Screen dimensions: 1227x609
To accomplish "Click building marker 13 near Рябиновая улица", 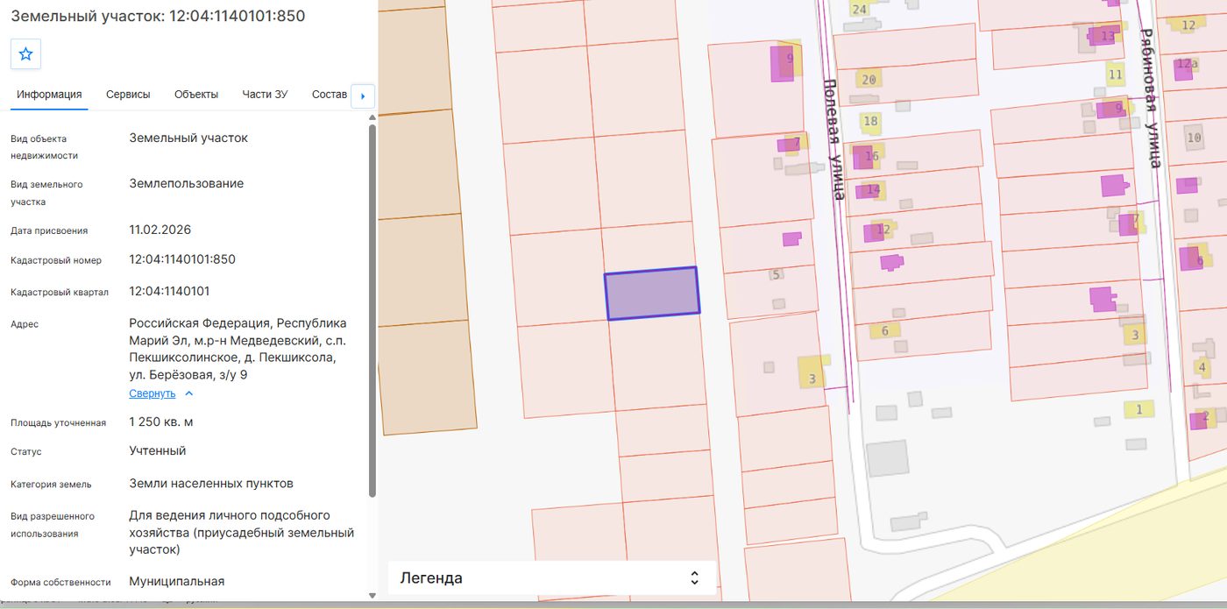I will [1105, 36].
